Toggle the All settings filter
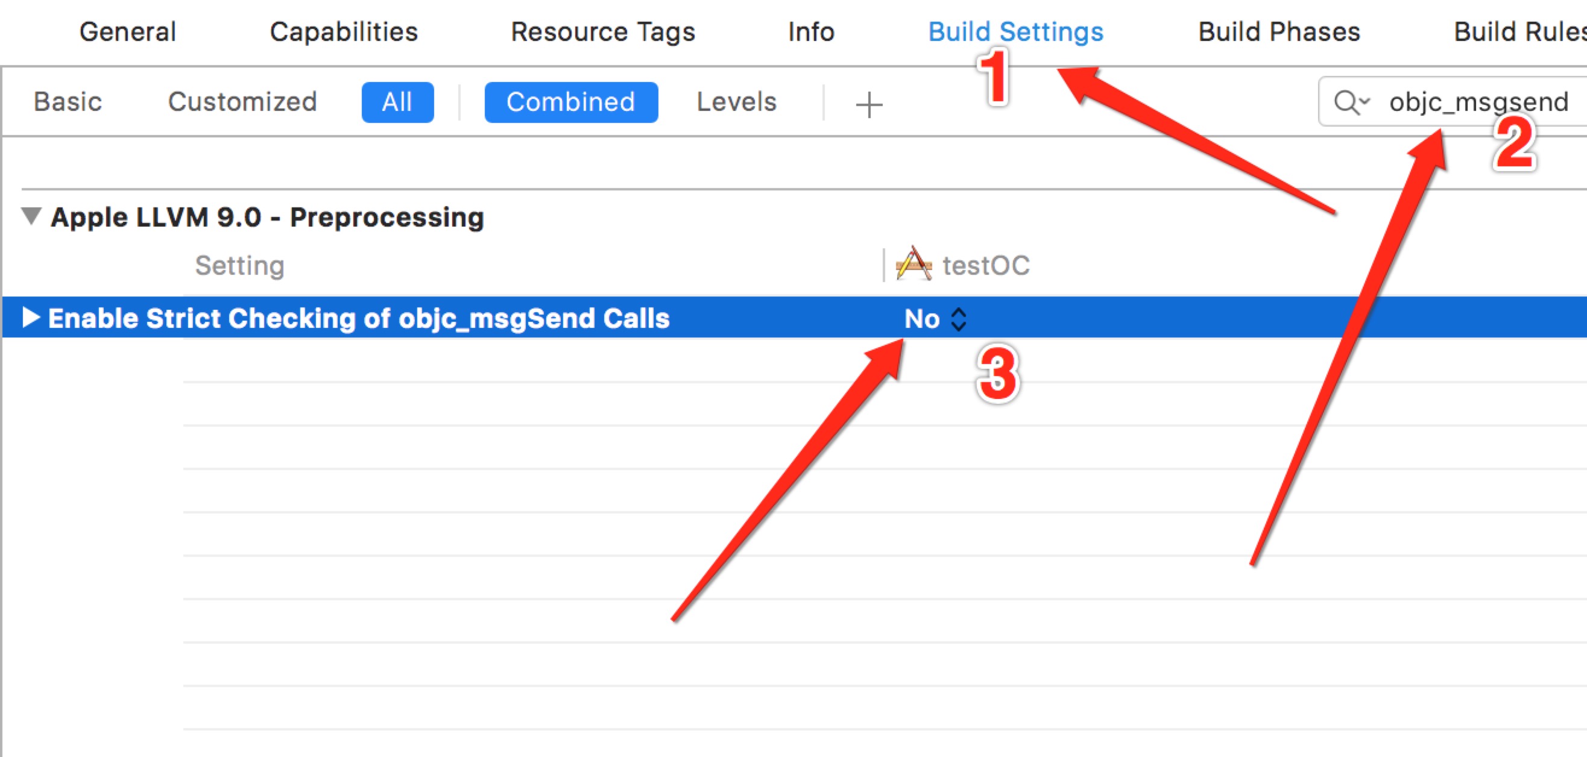 click(397, 102)
